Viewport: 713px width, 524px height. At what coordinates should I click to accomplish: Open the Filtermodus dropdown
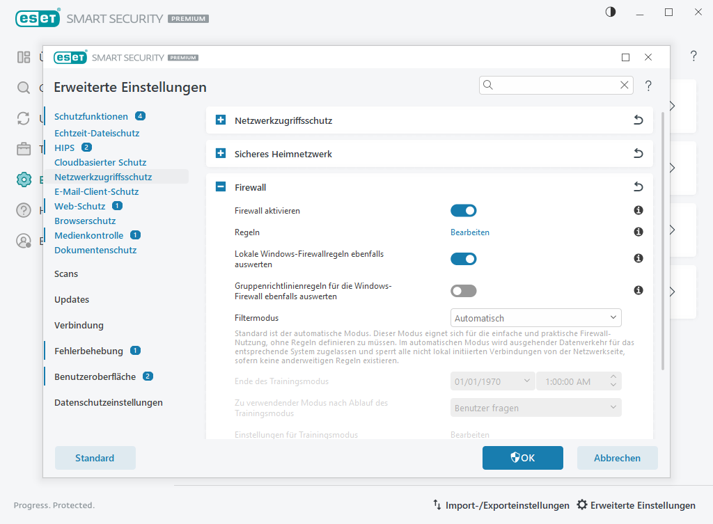coord(535,318)
